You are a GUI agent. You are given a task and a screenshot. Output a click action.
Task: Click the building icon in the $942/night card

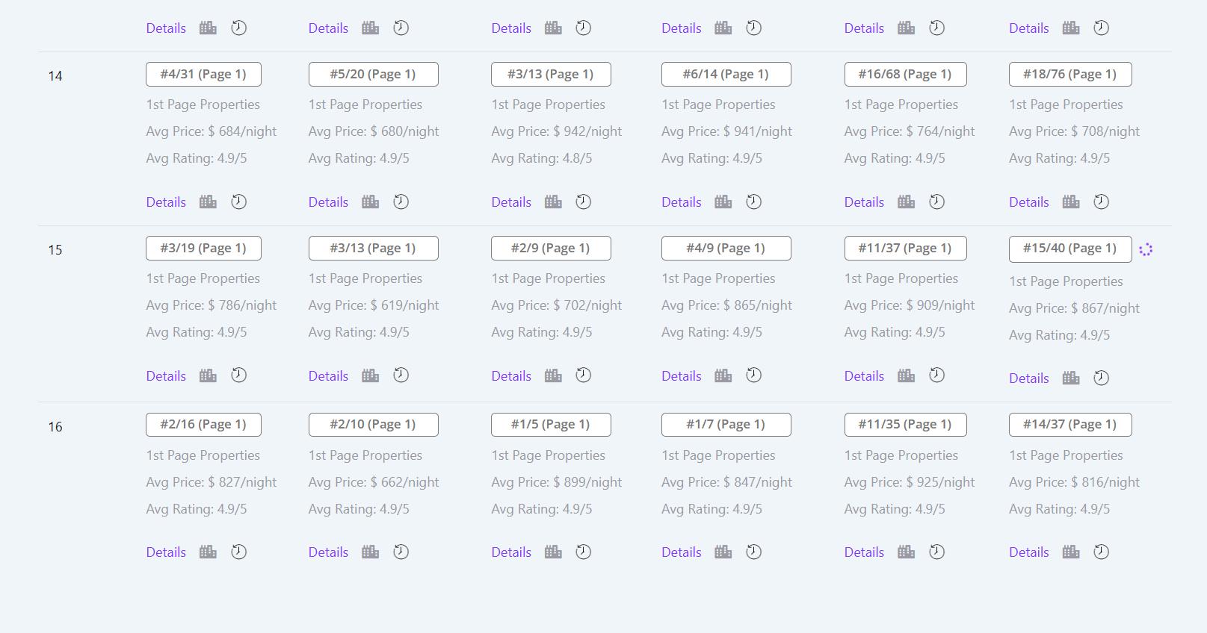tap(553, 202)
